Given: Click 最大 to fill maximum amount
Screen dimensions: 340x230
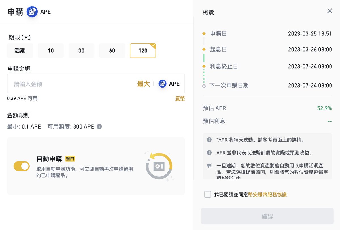Looking at the screenshot, I should click(143, 84).
